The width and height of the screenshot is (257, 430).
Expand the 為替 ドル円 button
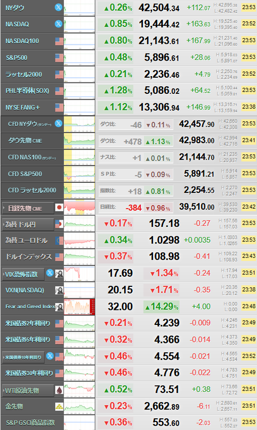click(28, 225)
